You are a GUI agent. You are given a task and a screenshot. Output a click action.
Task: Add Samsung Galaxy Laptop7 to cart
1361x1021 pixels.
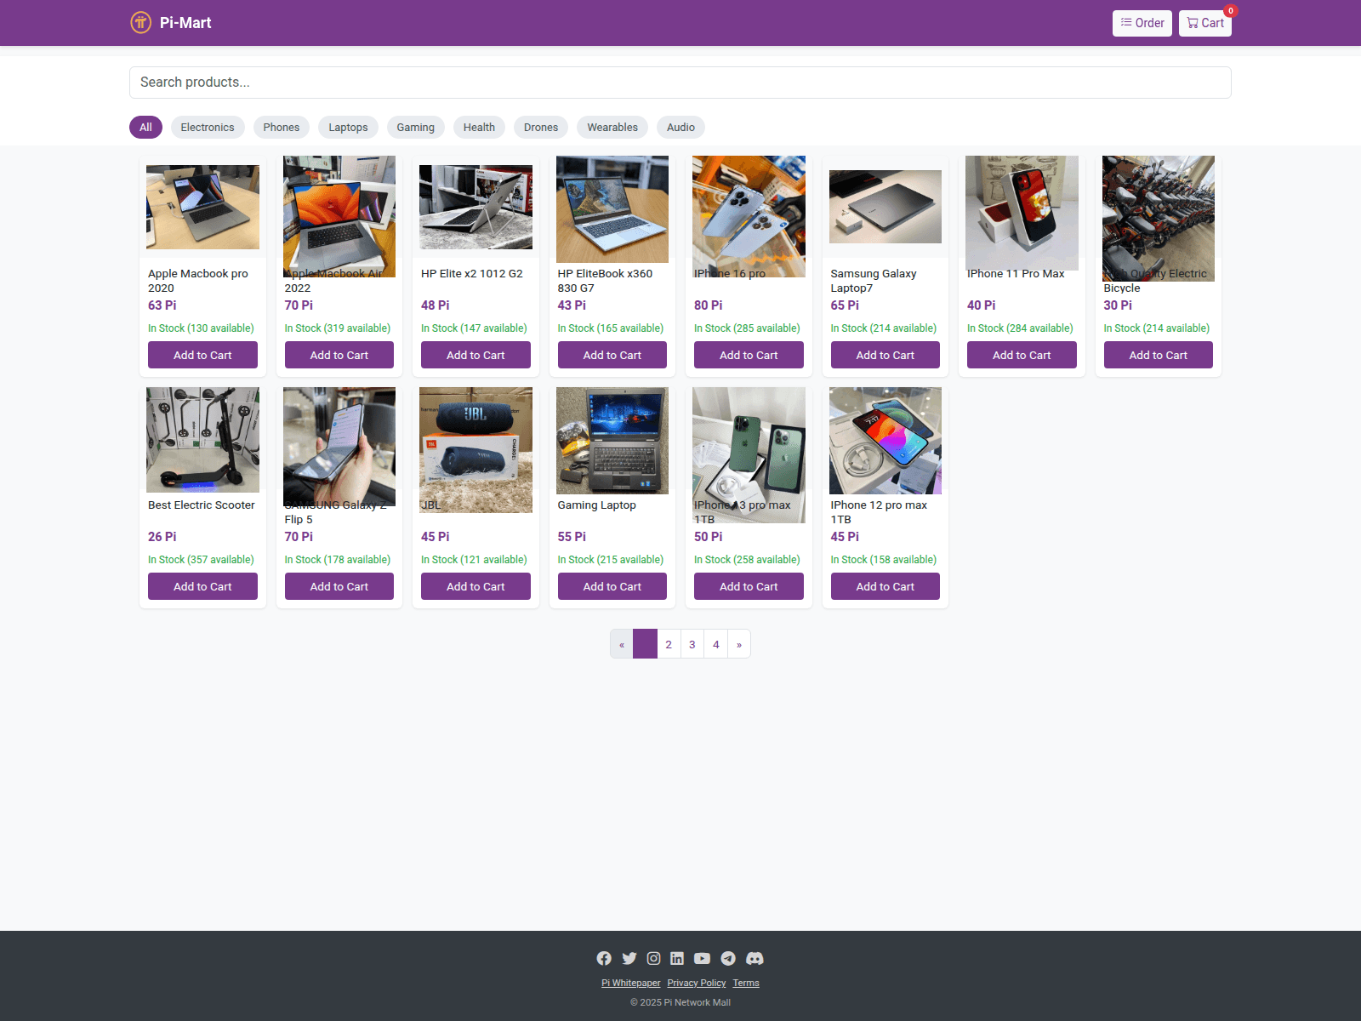(886, 355)
